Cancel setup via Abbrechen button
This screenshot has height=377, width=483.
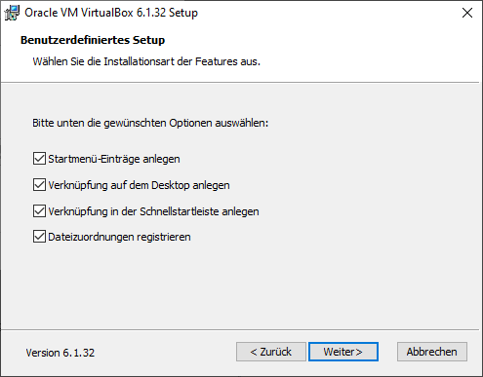tap(432, 352)
